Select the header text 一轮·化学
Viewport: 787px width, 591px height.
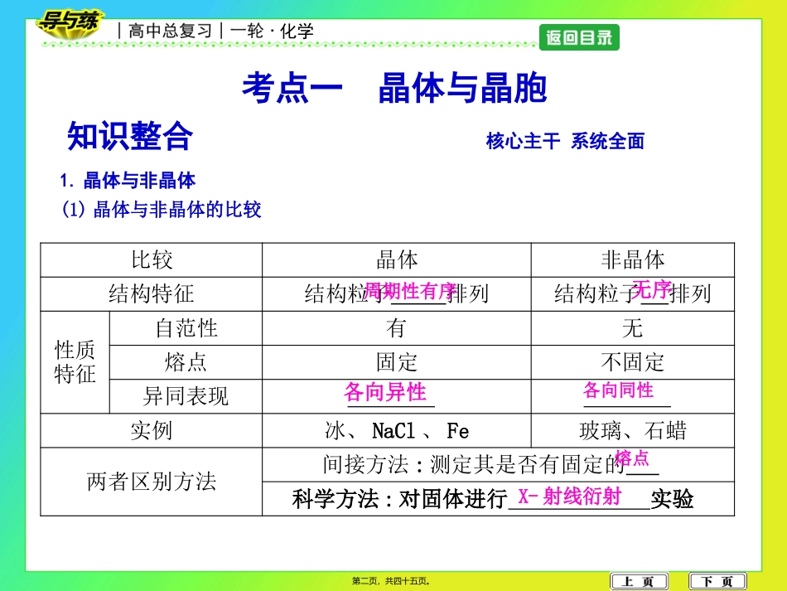point(272,31)
